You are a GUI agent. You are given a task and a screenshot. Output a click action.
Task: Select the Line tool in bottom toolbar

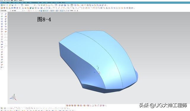click(14, 108)
